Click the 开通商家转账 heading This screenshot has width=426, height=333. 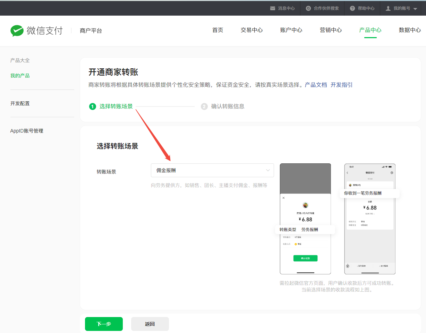point(113,72)
